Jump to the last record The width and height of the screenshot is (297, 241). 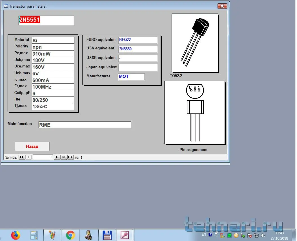tap(64, 157)
